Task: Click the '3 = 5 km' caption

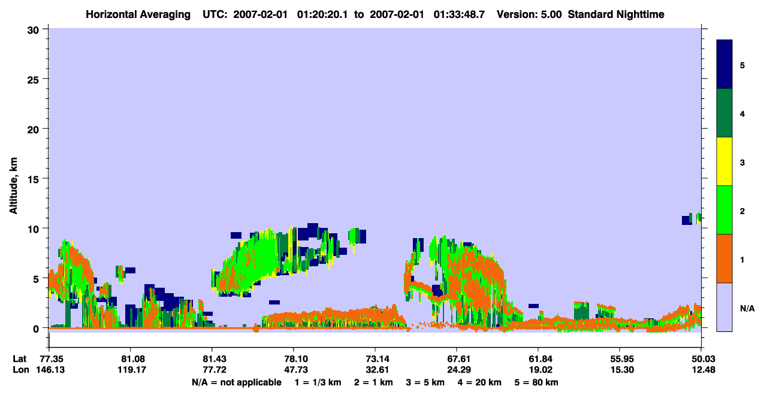Action: pyautogui.click(x=427, y=382)
